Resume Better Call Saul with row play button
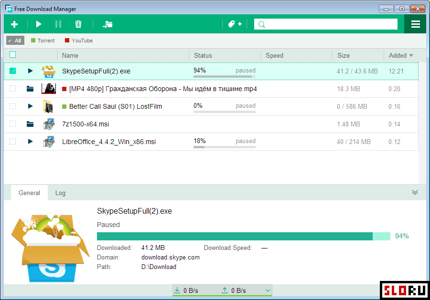 30,106
